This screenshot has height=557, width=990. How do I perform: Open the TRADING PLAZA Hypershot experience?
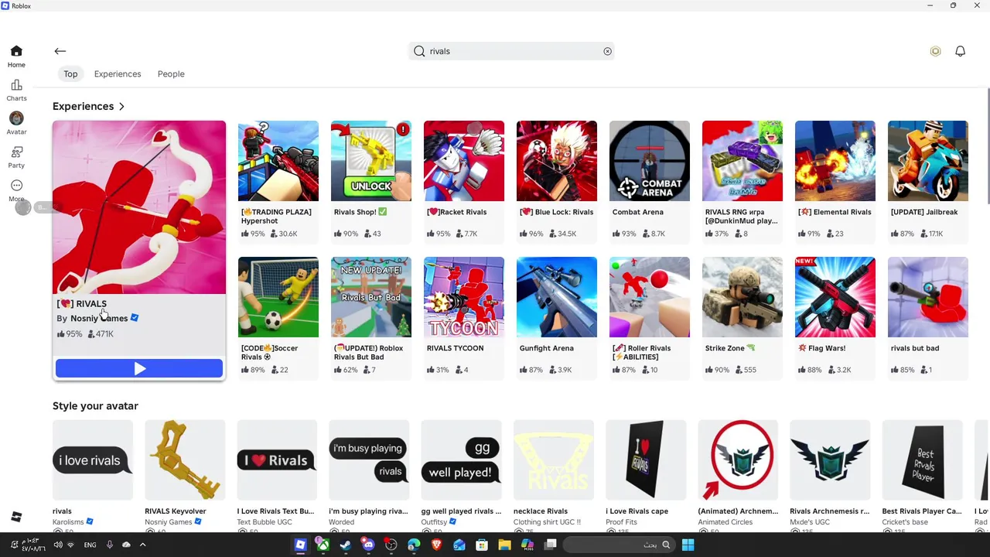[278, 181]
